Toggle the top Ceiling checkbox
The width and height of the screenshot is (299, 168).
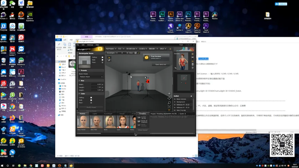102,57
